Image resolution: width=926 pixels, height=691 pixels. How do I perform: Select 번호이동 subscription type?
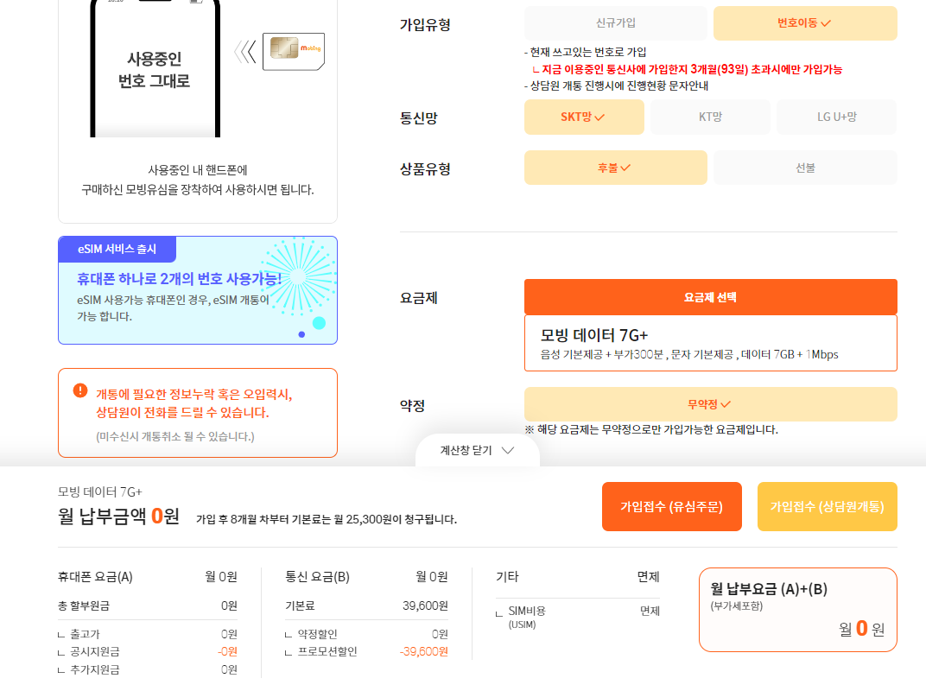pos(805,23)
